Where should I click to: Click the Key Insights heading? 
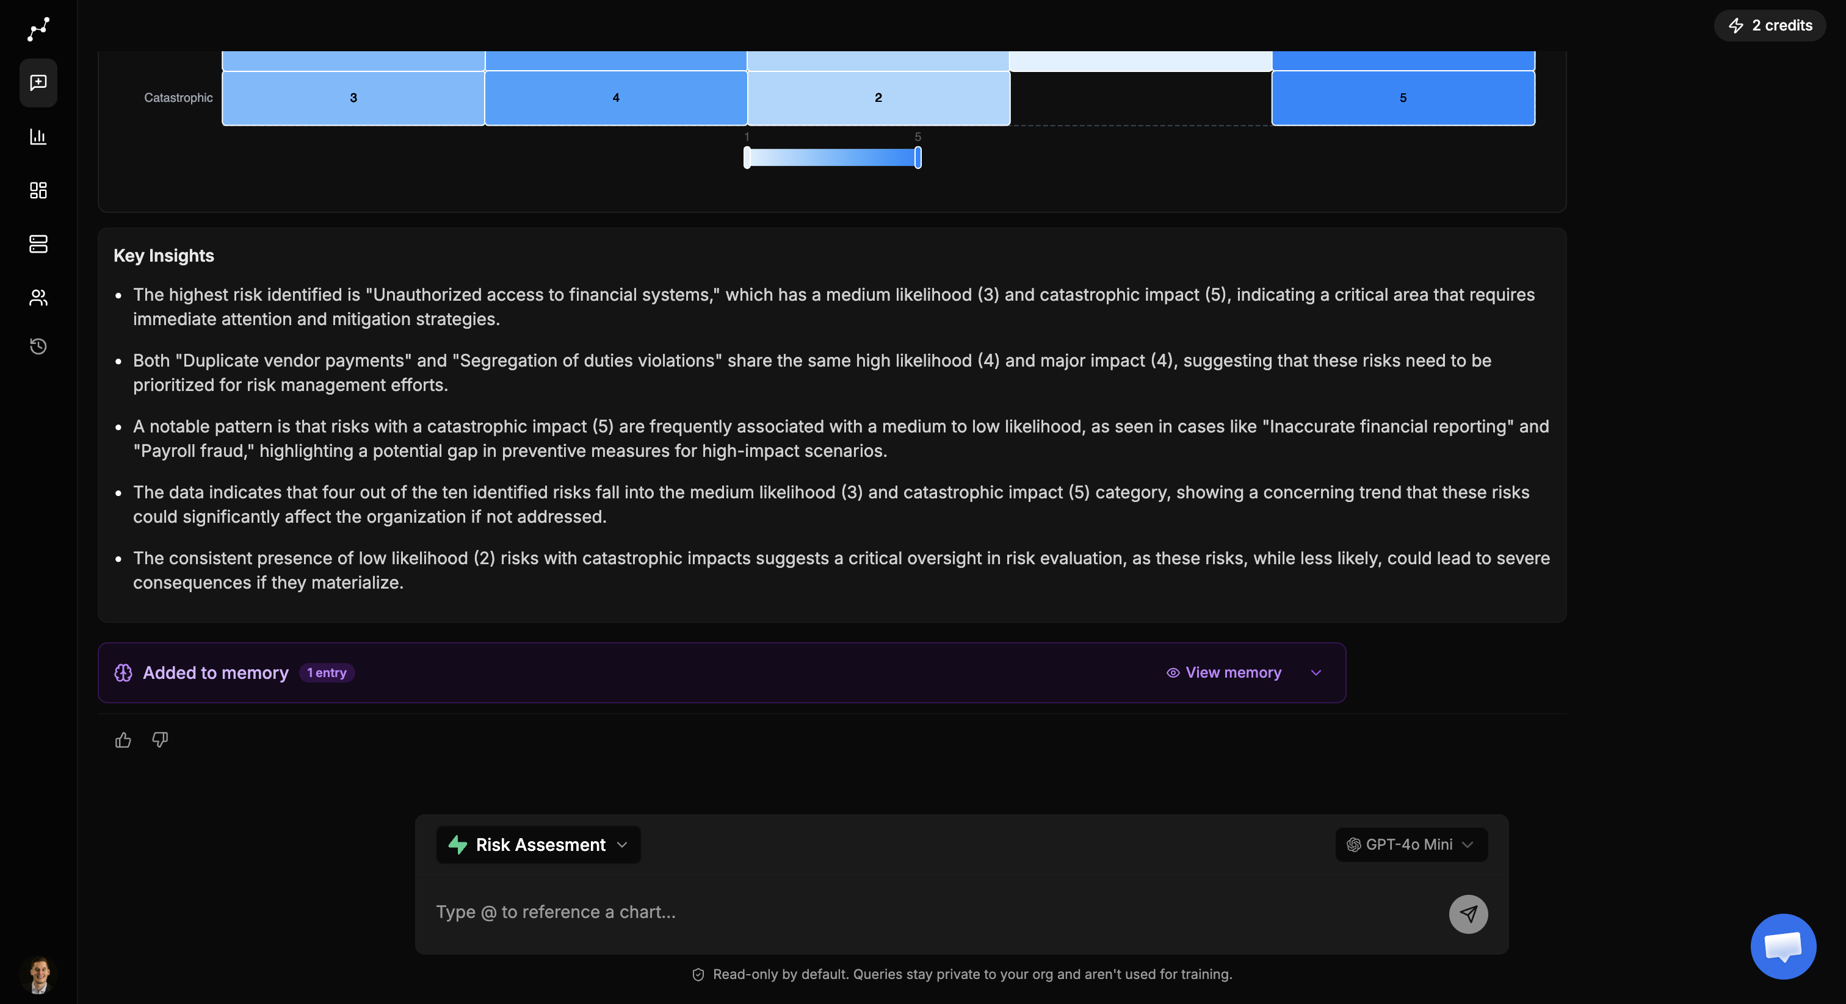point(164,256)
